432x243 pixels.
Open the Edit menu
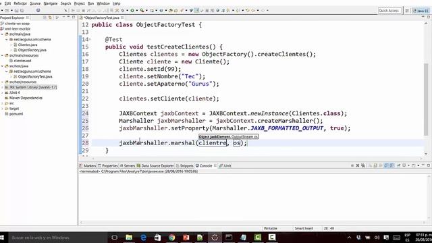coord(7,3)
